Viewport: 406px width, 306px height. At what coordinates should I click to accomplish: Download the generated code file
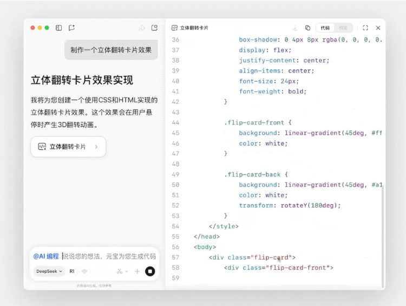pos(295,28)
